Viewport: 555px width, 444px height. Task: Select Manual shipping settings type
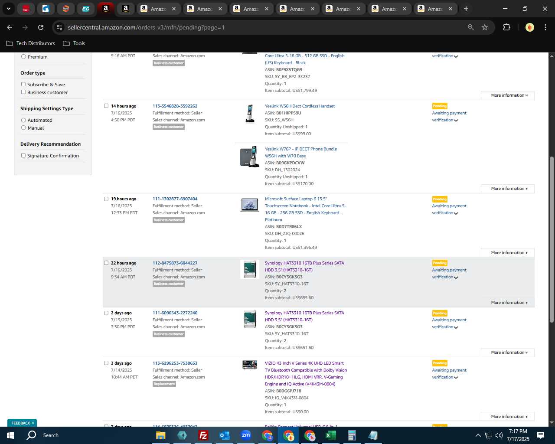pyautogui.click(x=23, y=127)
